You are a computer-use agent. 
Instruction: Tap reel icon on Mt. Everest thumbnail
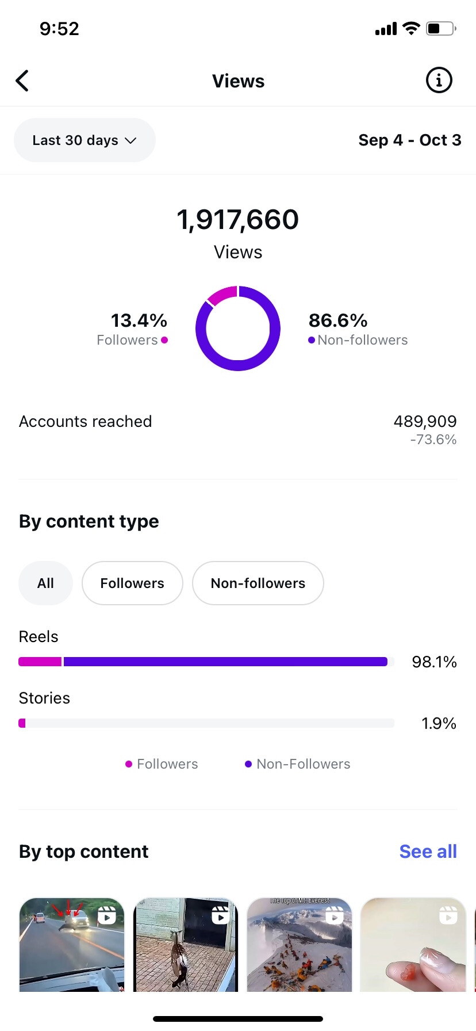pos(334,915)
